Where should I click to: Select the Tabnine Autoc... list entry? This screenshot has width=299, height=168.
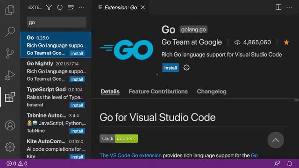56,123
